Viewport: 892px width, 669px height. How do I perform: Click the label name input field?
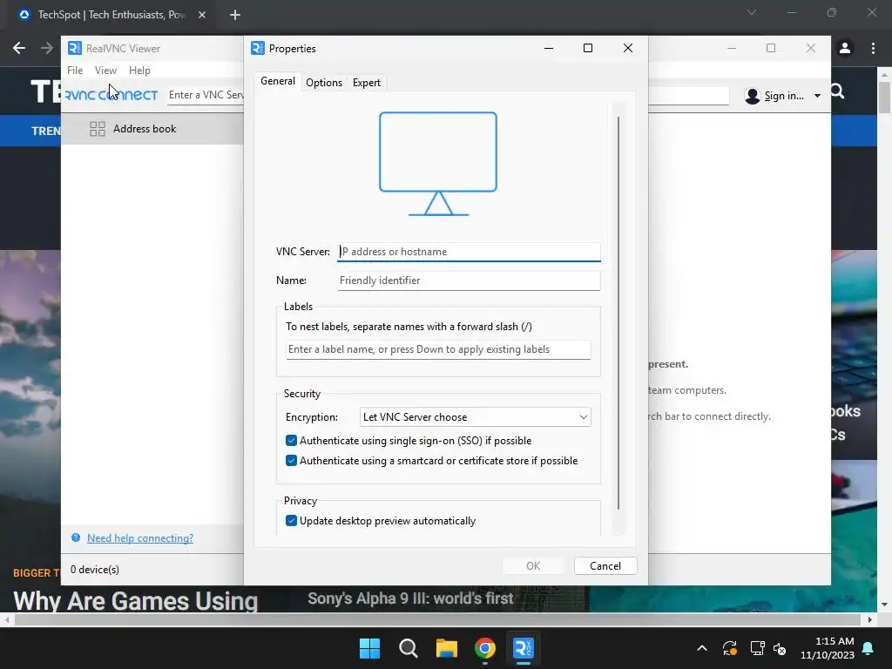point(438,349)
